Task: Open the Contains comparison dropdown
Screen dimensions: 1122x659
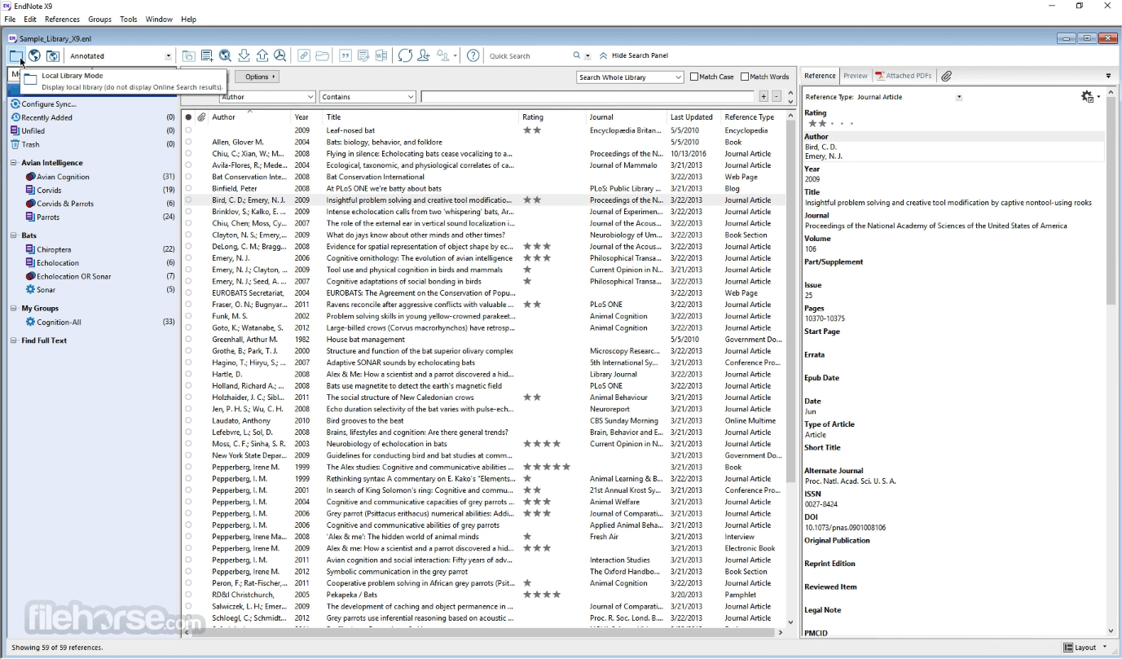Action: (368, 97)
